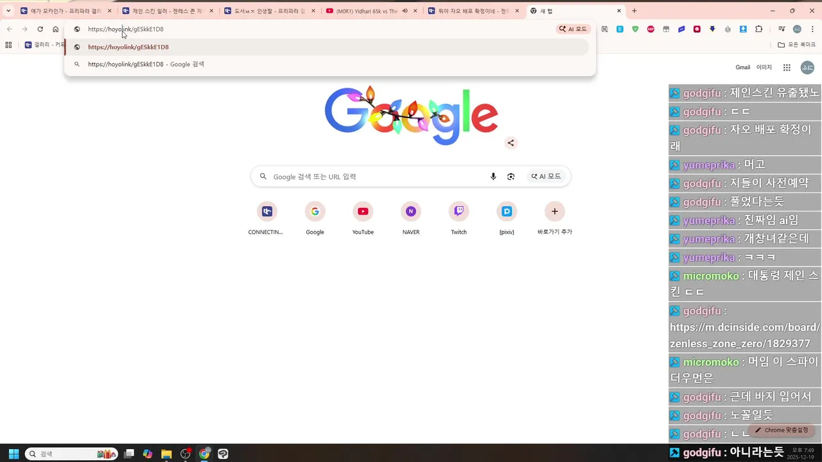Open the Twitch shortcut tile
Viewport: 822px width, 462px height.
pos(459,219)
